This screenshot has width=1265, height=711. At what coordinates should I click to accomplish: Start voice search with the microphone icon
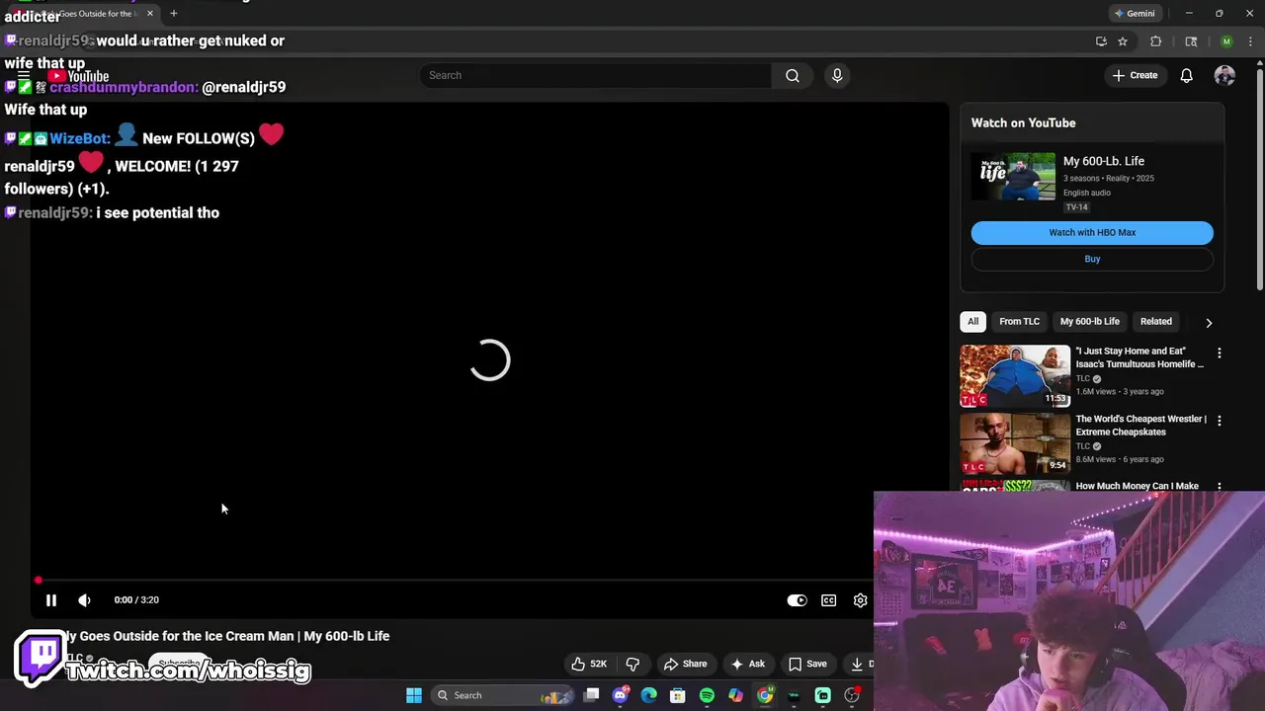(x=837, y=75)
